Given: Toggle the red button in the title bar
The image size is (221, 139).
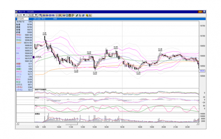Looking at the screenshot, I should click(x=200, y=12).
